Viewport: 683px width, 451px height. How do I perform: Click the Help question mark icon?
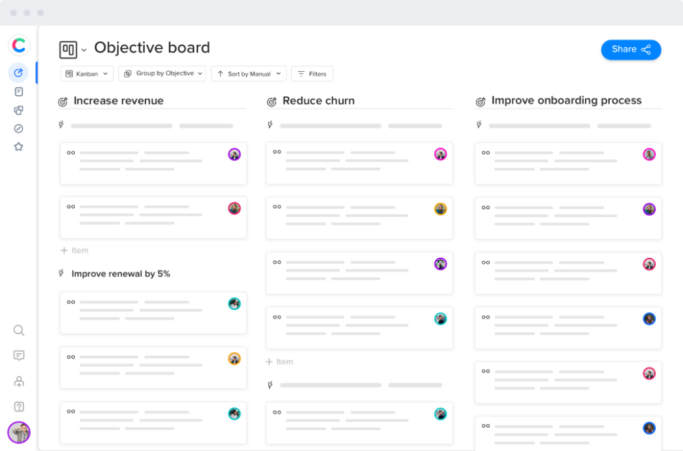point(19,406)
